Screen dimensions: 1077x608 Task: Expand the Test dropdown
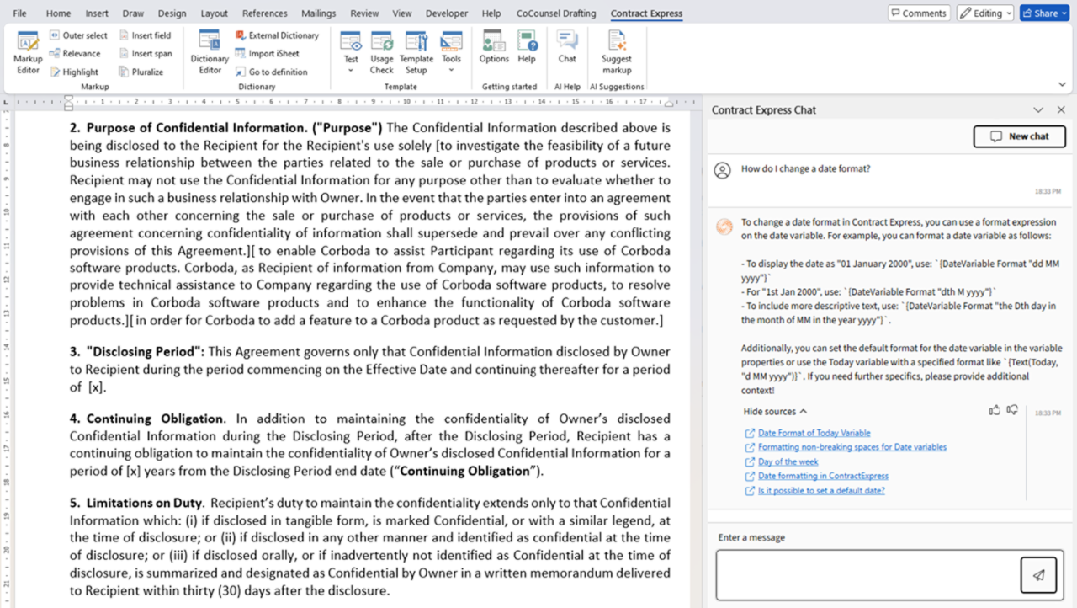coord(351,70)
